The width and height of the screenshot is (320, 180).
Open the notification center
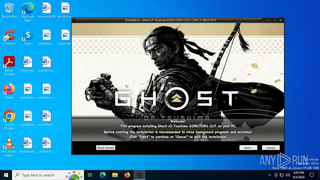point(312,175)
